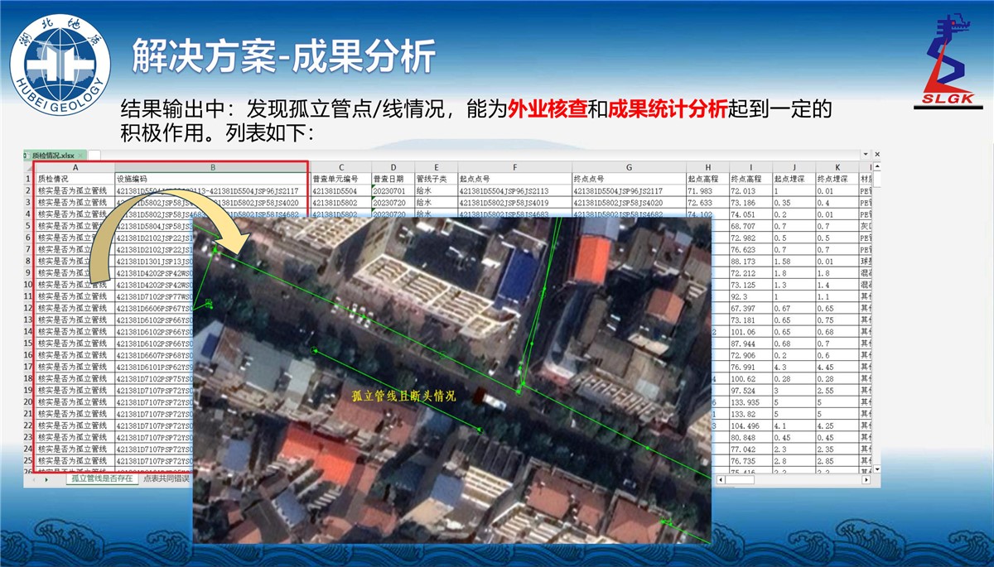Click the Hubei Geology logo

coord(59,62)
